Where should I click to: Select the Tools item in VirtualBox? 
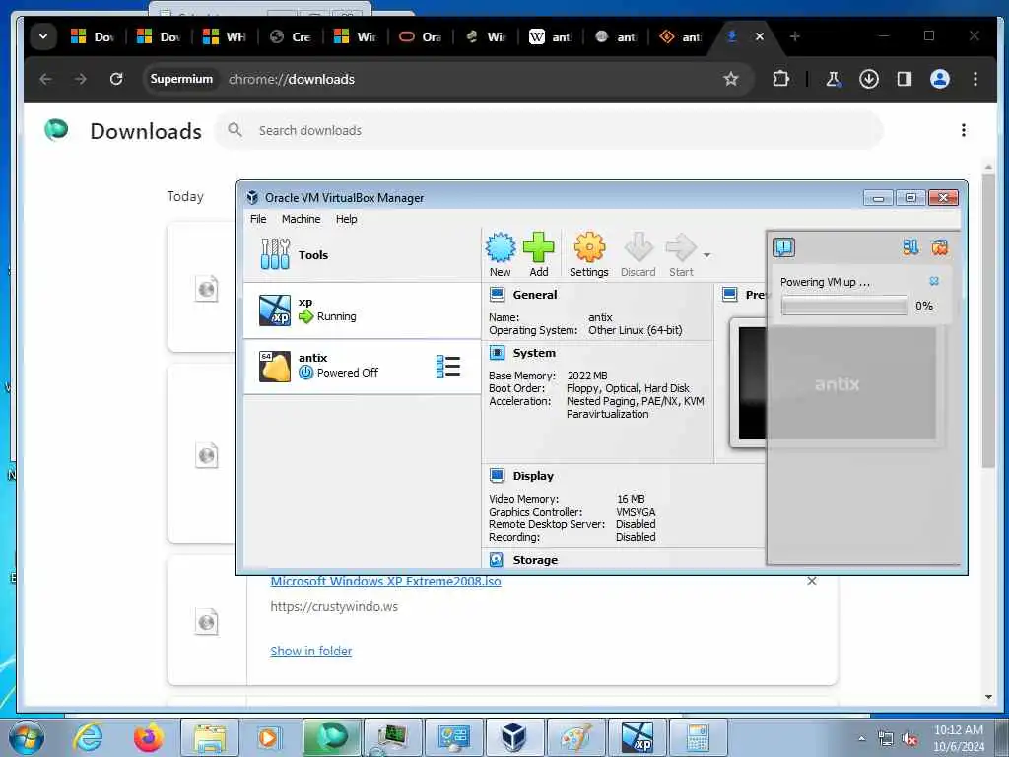click(x=362, y=255)
